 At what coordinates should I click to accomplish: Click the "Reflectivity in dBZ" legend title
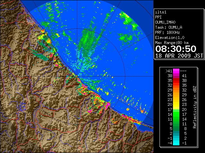pos(195,107)
